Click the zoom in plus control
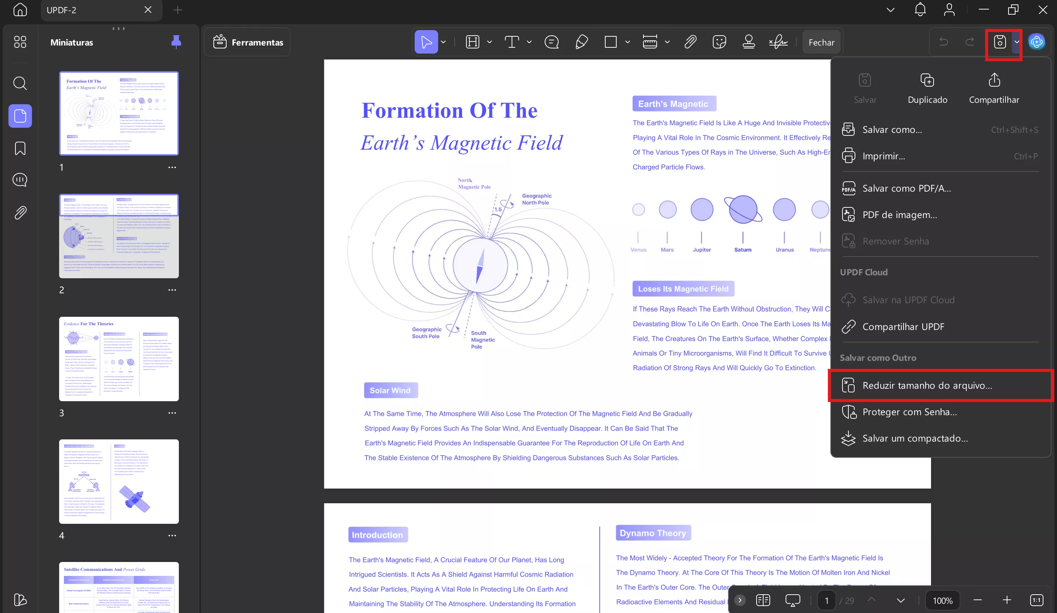The width and height of the screenshot is (1057, 613). pyautogui.click(x=1007, y=600)
